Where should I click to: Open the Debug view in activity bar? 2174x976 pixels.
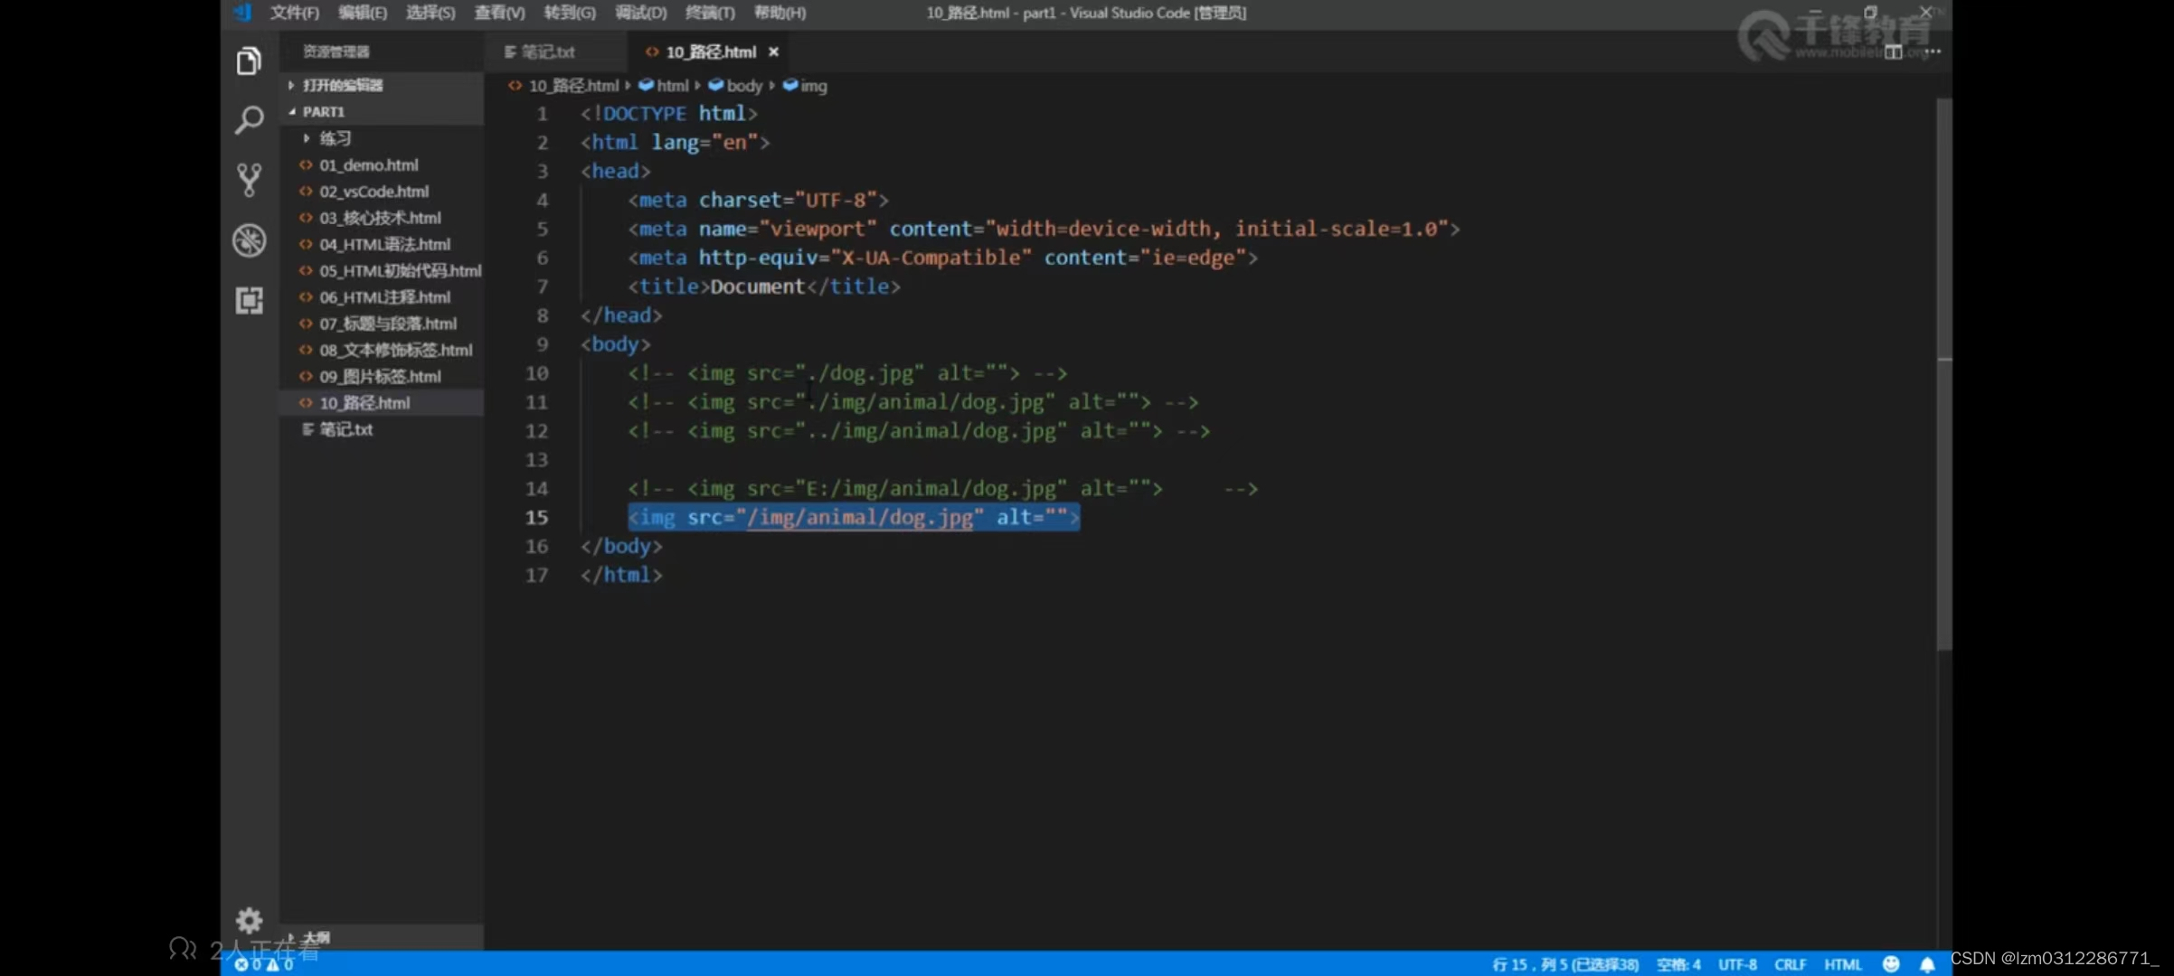(249, 240)
